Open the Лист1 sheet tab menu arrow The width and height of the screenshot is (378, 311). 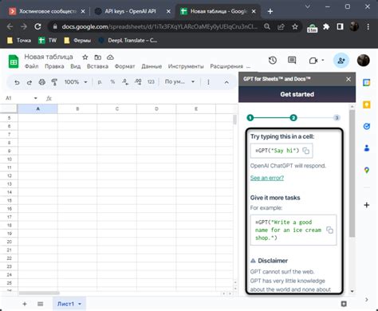coord(80,304)
